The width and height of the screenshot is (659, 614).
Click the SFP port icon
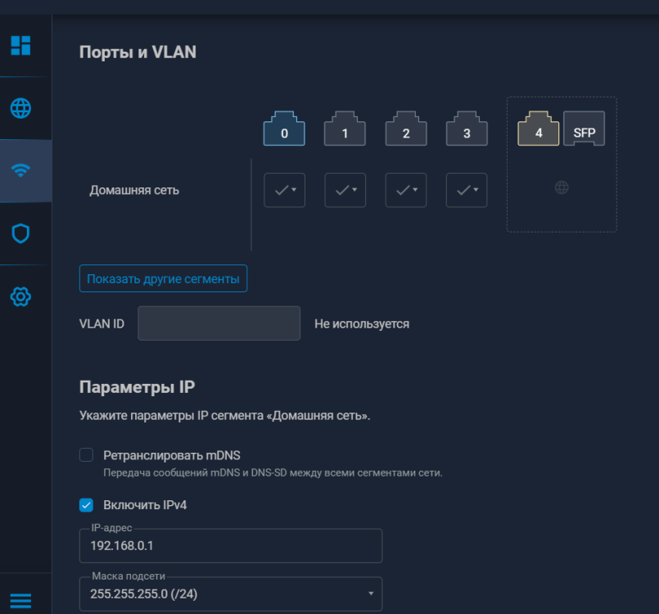[x=584, y=129]
